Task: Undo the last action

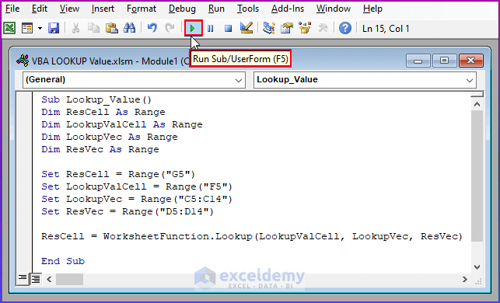Action: point(152,28)
